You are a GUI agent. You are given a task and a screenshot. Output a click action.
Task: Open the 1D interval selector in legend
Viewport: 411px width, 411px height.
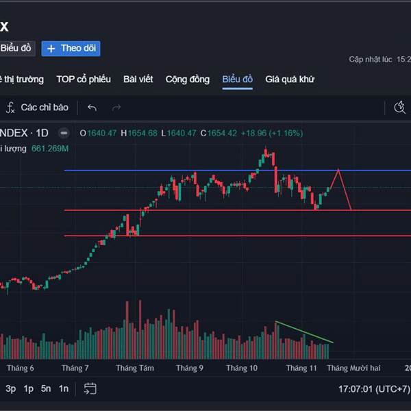[42, 133]
